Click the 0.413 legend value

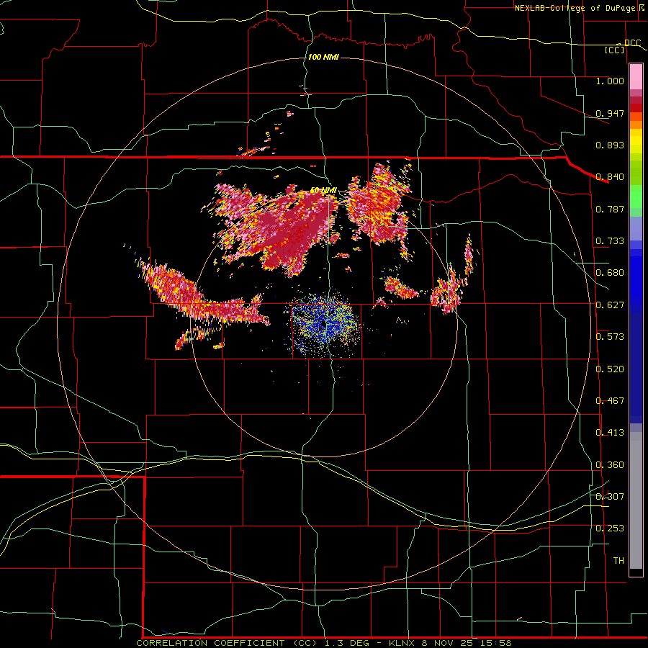point(610,433)
